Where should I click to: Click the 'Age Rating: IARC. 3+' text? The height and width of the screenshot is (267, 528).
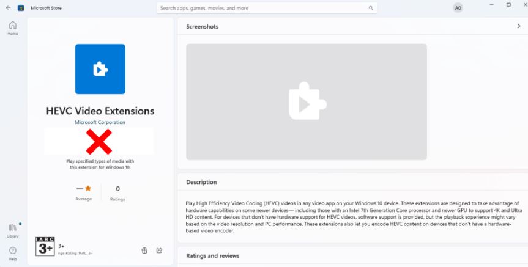tap(75, 253)
